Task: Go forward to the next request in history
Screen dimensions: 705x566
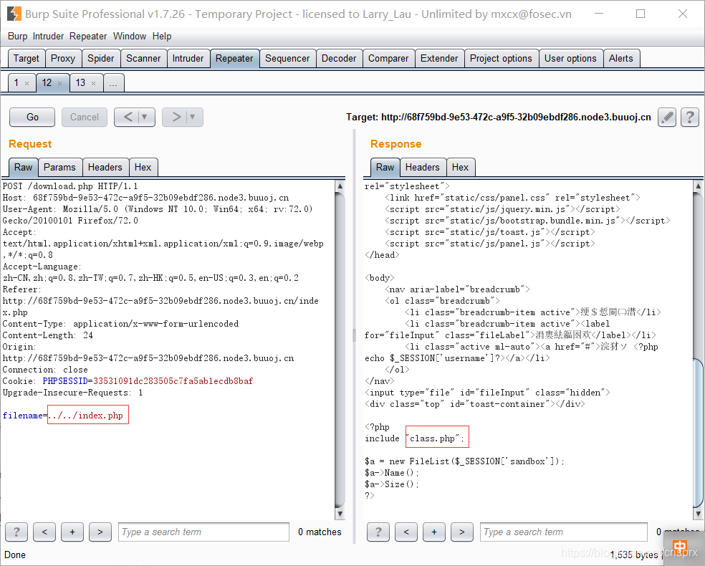Action: coord(176,117)
